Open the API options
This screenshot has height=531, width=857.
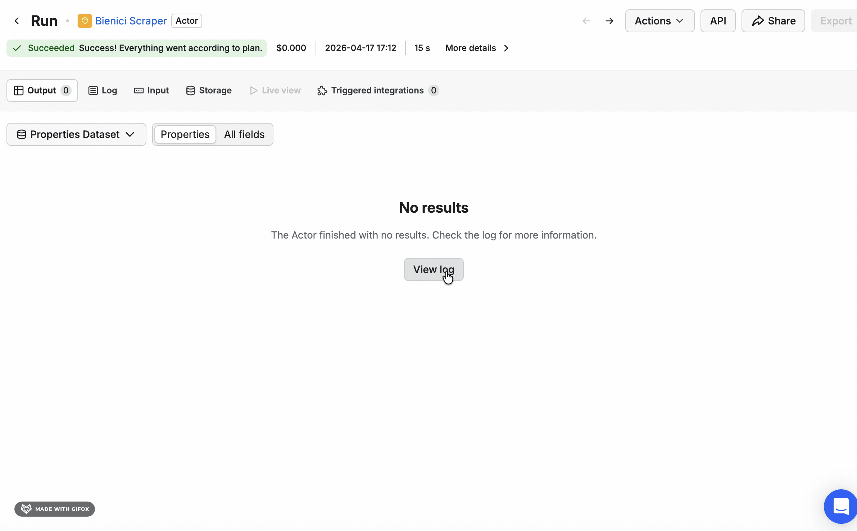[718, 20]
